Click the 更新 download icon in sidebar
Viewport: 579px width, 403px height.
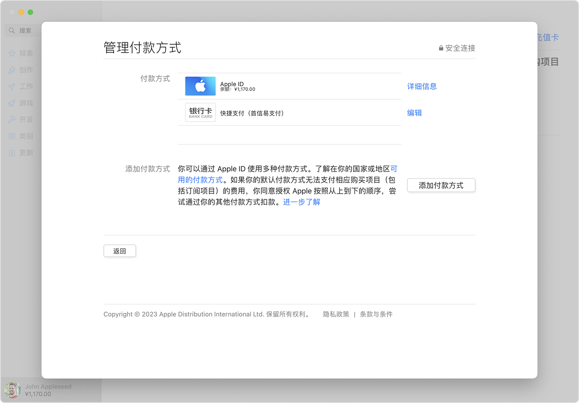[12, 153]
